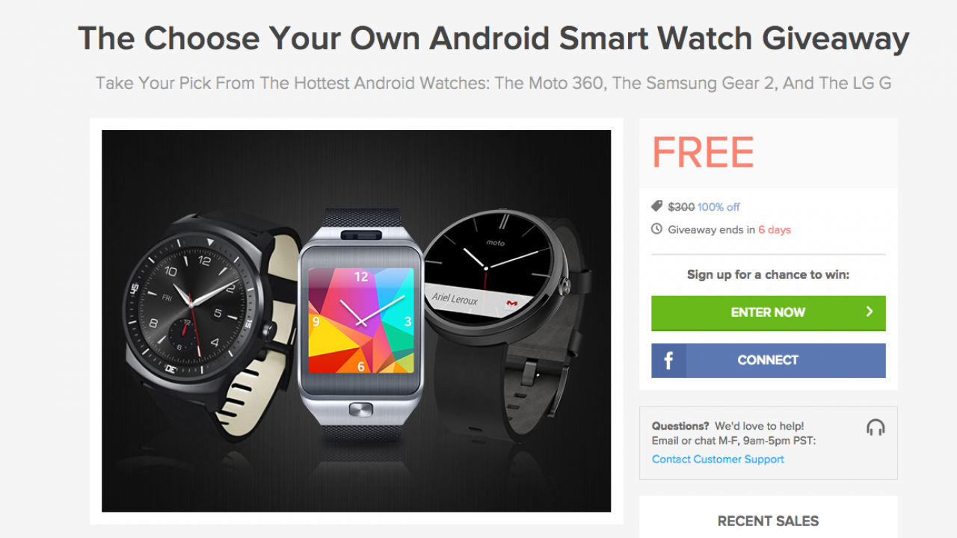Click the Facebook logo icon
The image size is (957, 538).
[x=668, y=361]
